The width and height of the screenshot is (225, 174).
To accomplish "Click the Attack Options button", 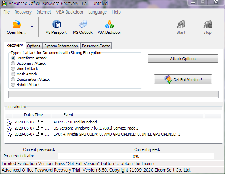I will pos(183,59).
